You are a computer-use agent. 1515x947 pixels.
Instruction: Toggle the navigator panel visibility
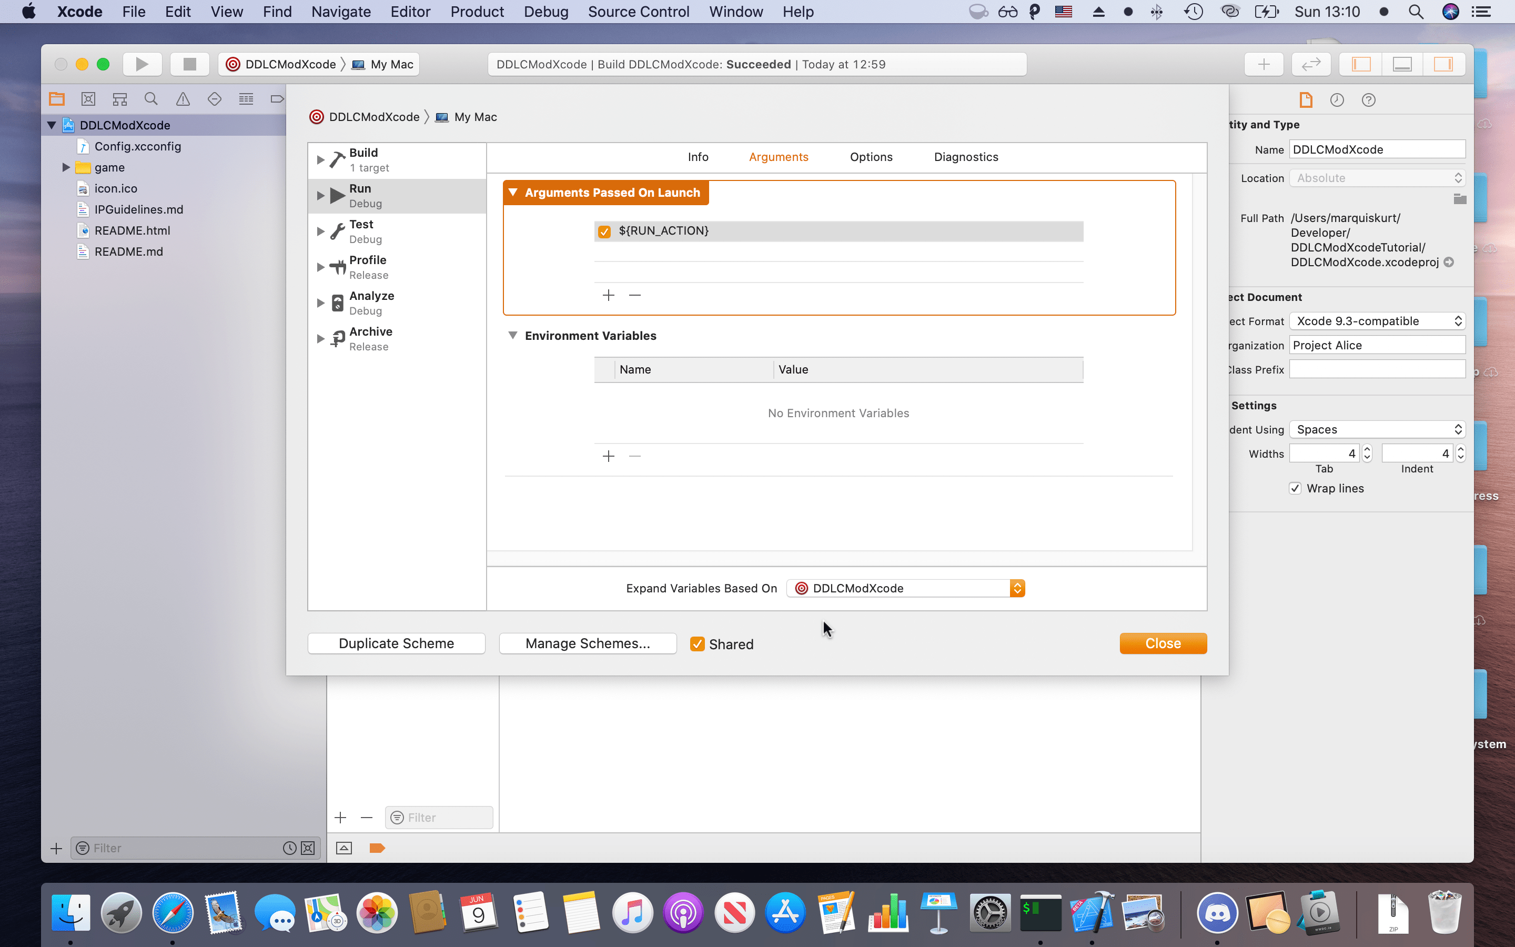pos(1361,64)
